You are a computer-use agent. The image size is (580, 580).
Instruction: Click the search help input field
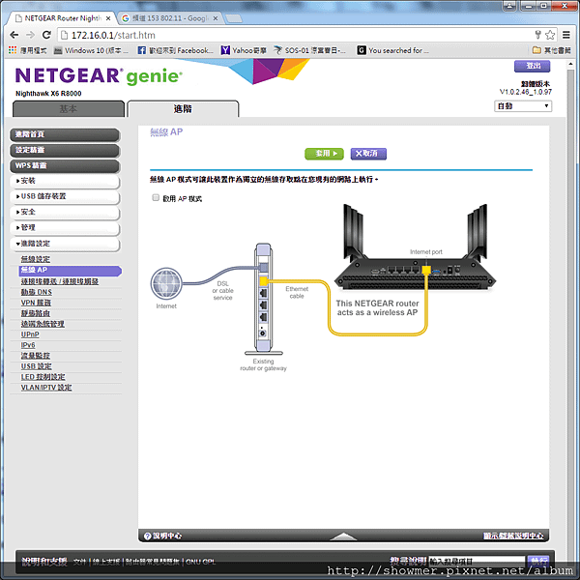point(477,561)
